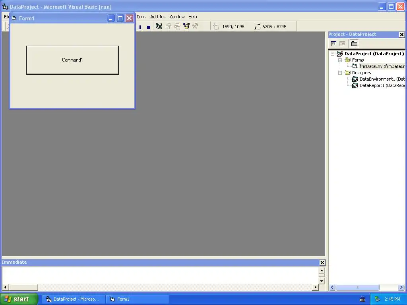Screen dimensions: 407x305
Task: Click the Immediate window scroll down arrow
Action: pos(322,281)
